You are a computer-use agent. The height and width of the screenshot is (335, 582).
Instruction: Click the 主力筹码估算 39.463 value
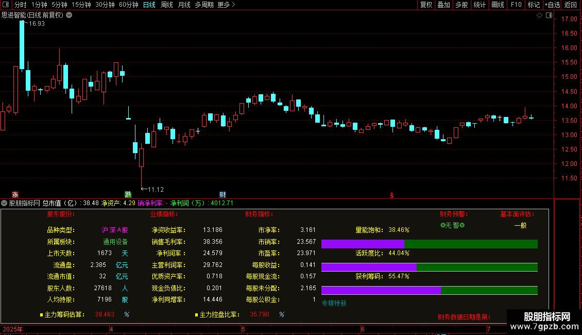coord(105,314)
